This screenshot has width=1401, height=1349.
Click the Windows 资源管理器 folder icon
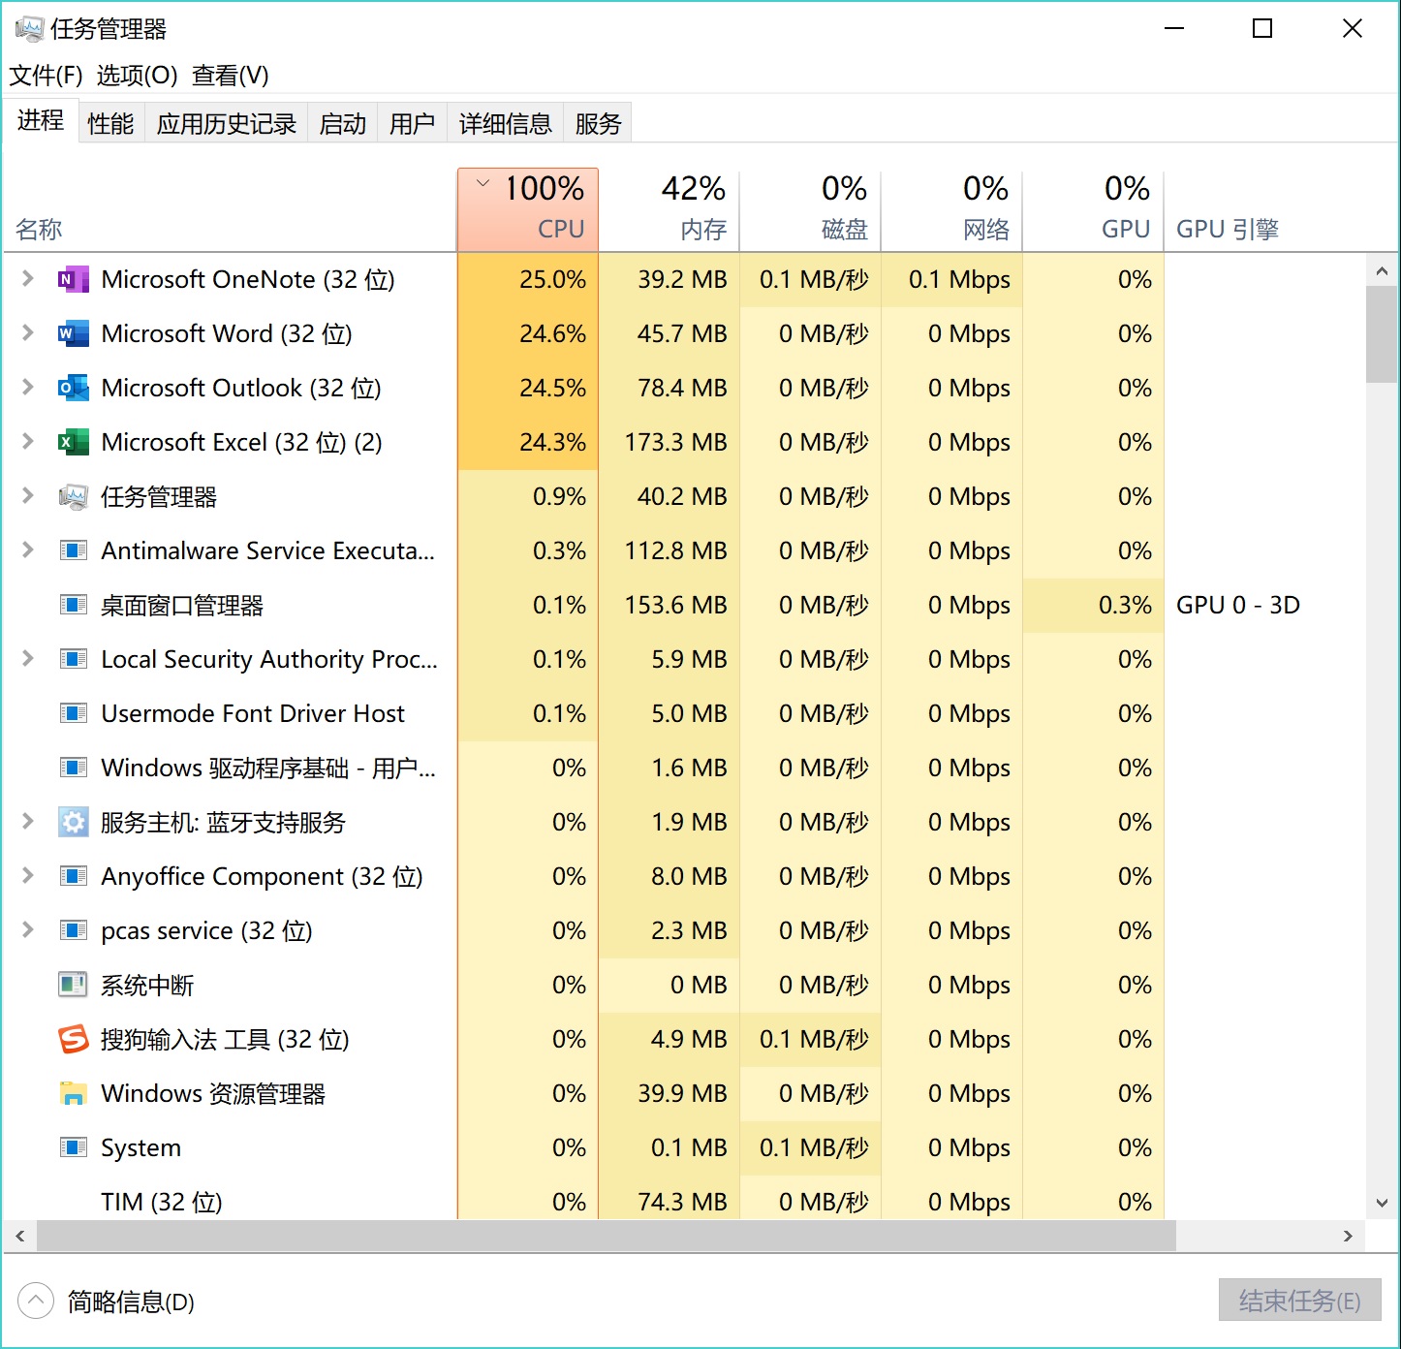pyautogui.click(x=72, y=1093)
